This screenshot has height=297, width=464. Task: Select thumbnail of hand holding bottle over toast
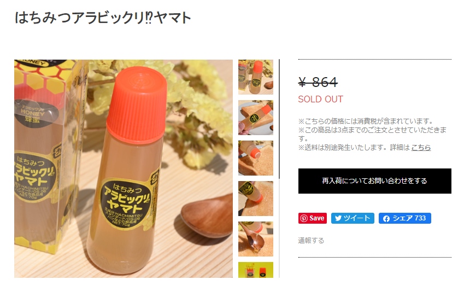tap(256, 118)
